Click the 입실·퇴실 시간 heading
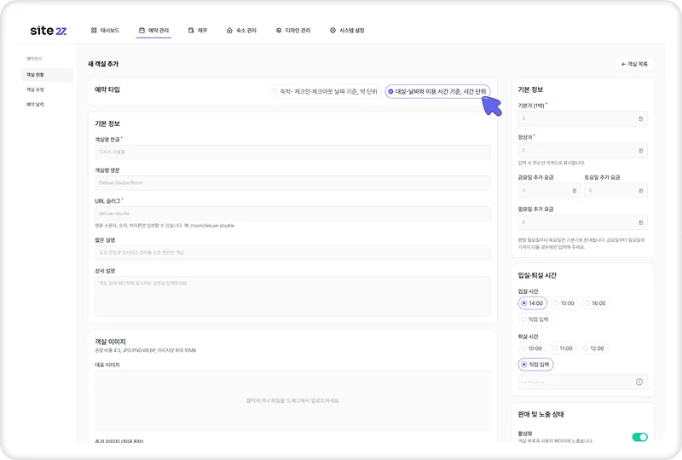This screenshot has width=682, height=460. (x=537, y=275)
